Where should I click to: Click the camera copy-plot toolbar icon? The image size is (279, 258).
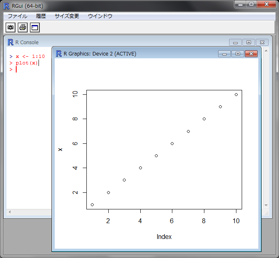(x=11, y=28)
